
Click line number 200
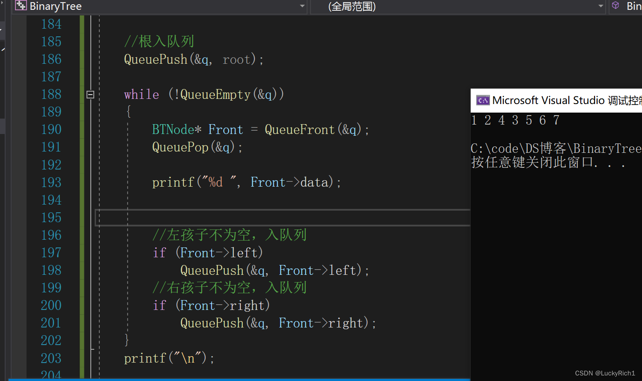51,305
